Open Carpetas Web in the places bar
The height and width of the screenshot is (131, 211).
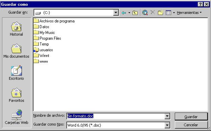coord(17,117)
